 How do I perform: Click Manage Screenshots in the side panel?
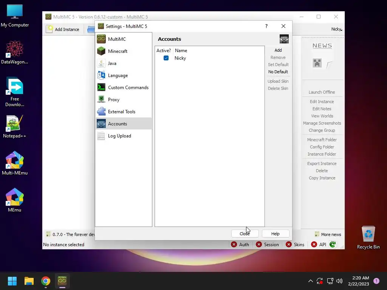[x=322, y=123]
